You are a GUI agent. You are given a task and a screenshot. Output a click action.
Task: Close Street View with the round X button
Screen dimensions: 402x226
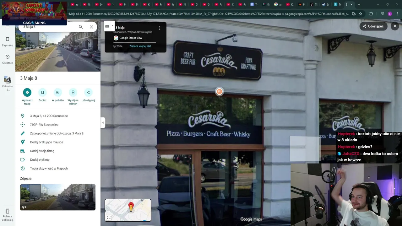[x=395, y=26]
